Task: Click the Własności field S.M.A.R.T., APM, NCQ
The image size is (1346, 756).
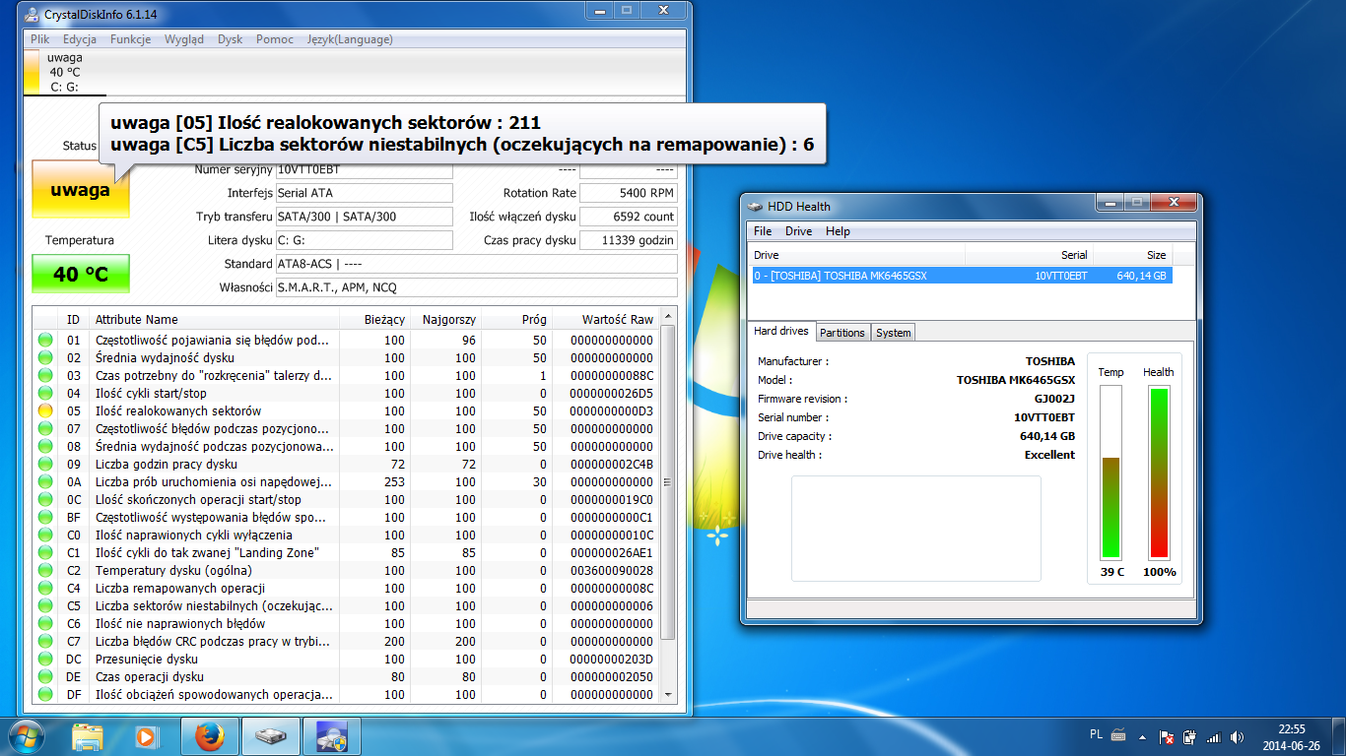Action: pos(477,287)
